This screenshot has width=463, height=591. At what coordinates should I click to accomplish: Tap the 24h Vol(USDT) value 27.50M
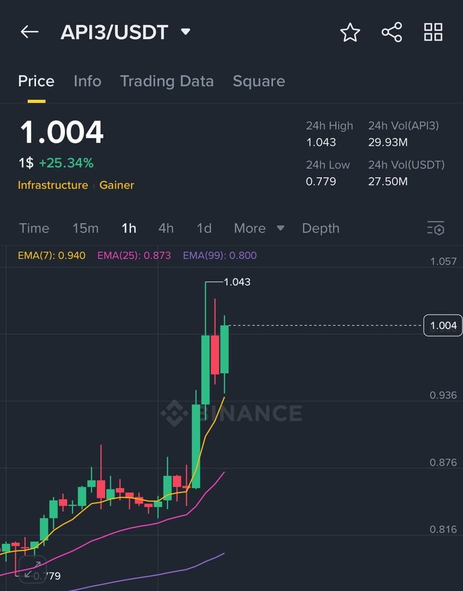click(x=388, y=182)
